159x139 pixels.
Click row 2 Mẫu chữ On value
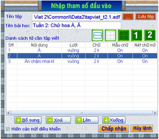tap(120, 56)
